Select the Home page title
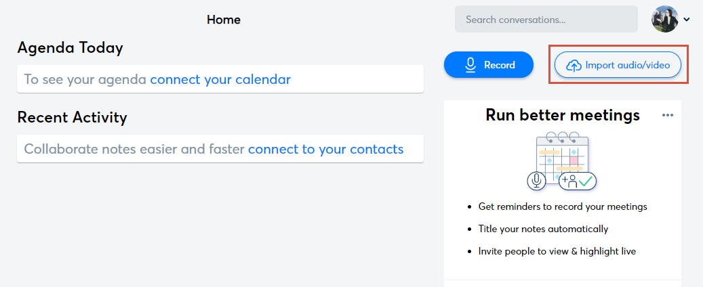This screenshot has height=287, width=703. point(224,20)
